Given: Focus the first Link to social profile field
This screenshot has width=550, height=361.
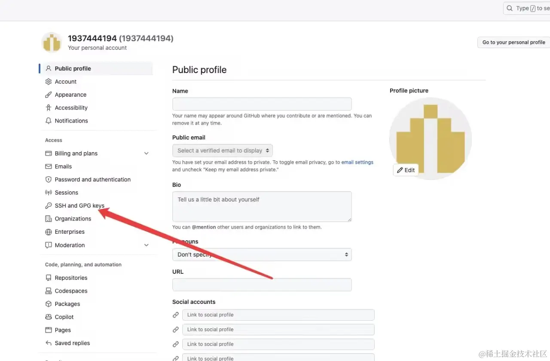Looking at the screenshot, I should click(278, 315).
